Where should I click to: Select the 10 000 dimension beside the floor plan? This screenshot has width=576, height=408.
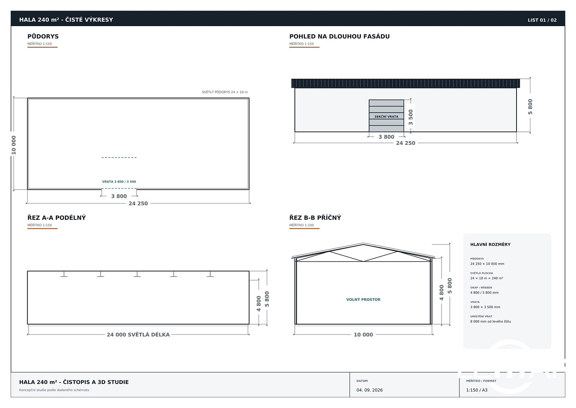point(14,145)
